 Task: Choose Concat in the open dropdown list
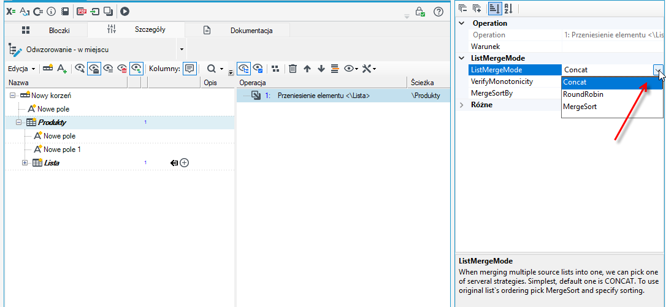[x=612, y=82]
